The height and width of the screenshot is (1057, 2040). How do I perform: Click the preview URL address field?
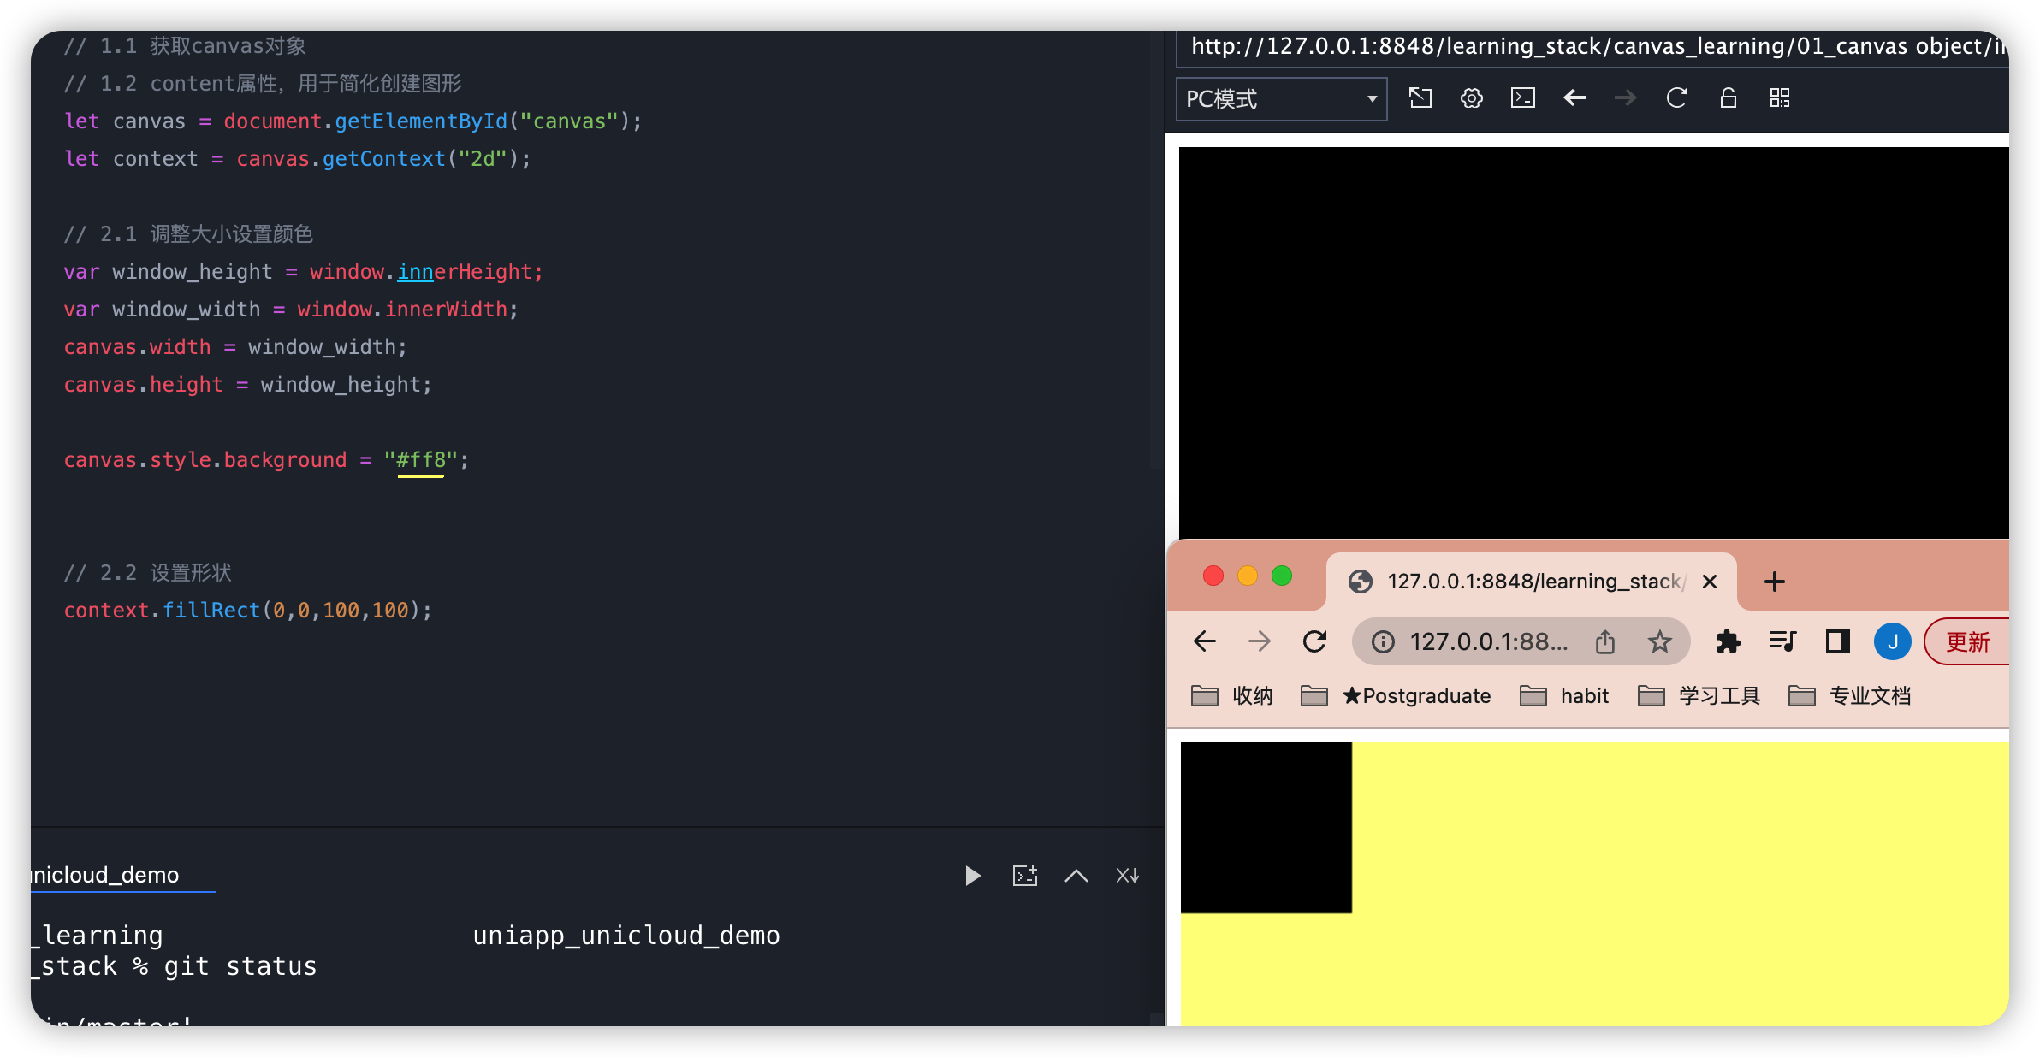[x=1593, y=47]
